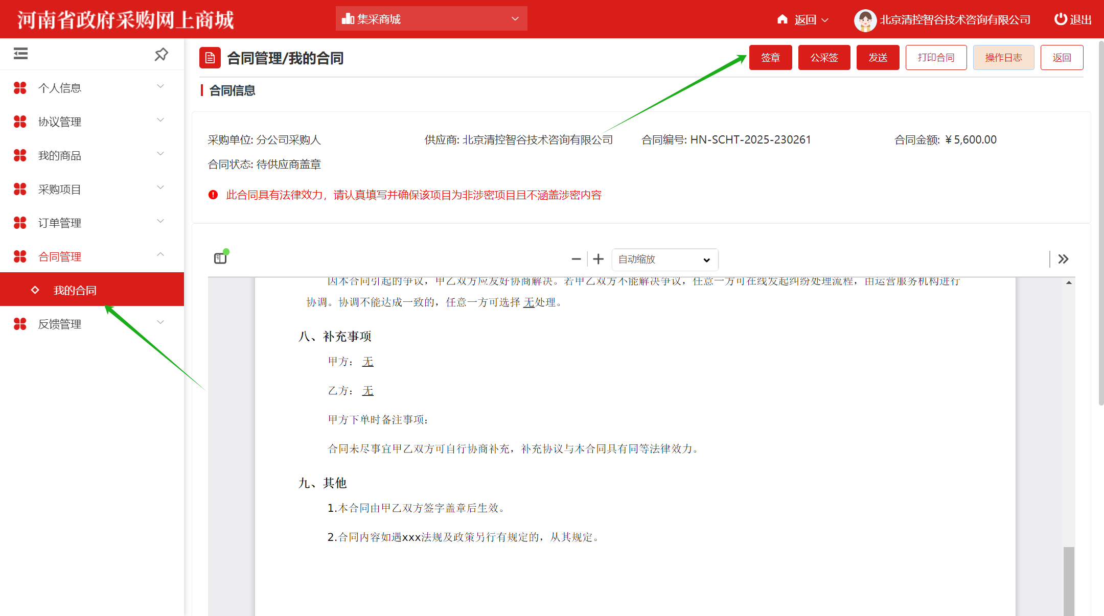The height and width of the screenshot is (616, 1104).
Task: Click the 协议管理 clover icon
Action: 20,122
